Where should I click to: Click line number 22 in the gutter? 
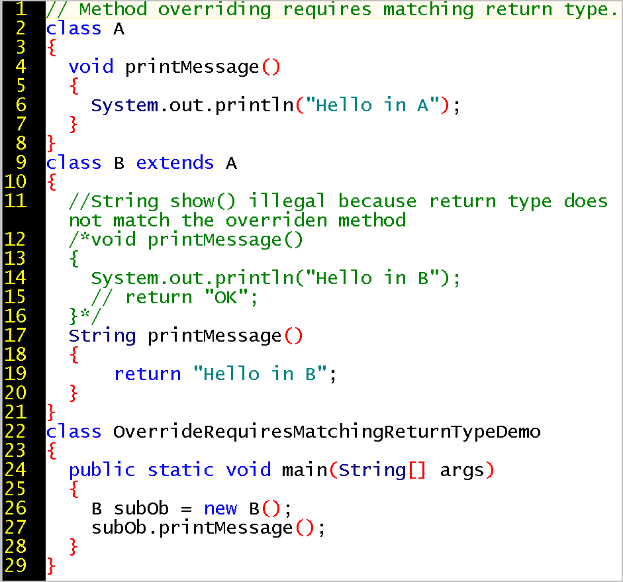pos(15,432)
